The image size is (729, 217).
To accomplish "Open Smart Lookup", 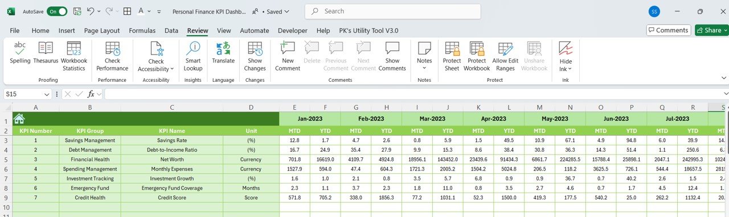I will (193, 56).
